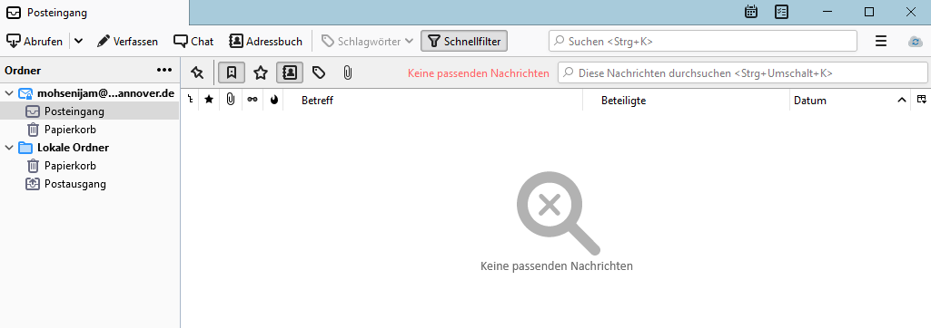This screenshot has width=931, height=328.
Task: Open folder pane options three dots
Action: [x=163, y=71]
